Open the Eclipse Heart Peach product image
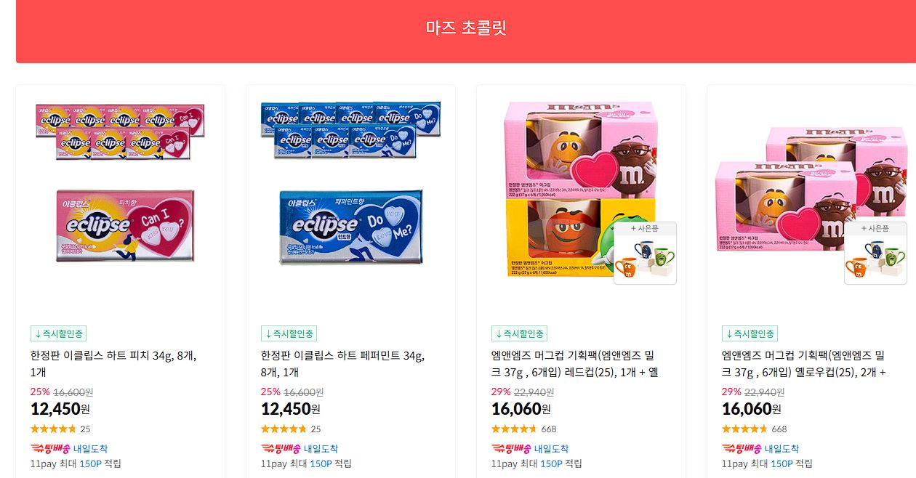 click(x=120, y=189)
